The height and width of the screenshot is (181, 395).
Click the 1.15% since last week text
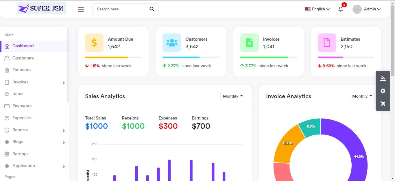tap(108, 66)
